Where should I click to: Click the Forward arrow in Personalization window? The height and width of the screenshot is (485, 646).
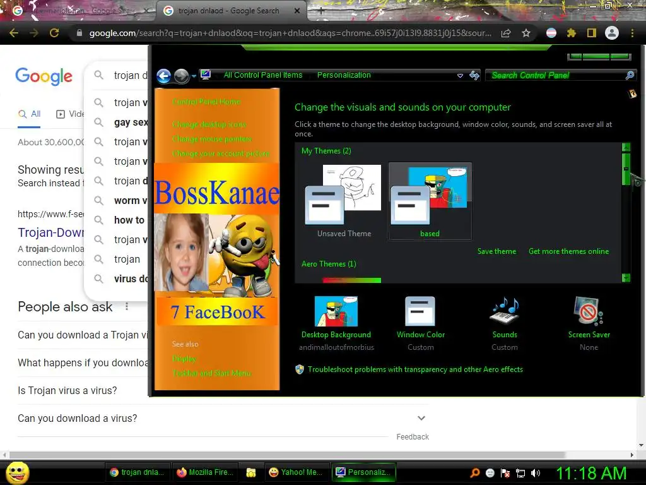point(181,76)
